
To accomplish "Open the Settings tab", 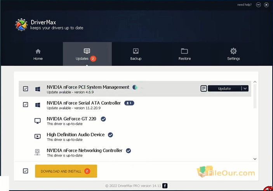I will [233, 54].
